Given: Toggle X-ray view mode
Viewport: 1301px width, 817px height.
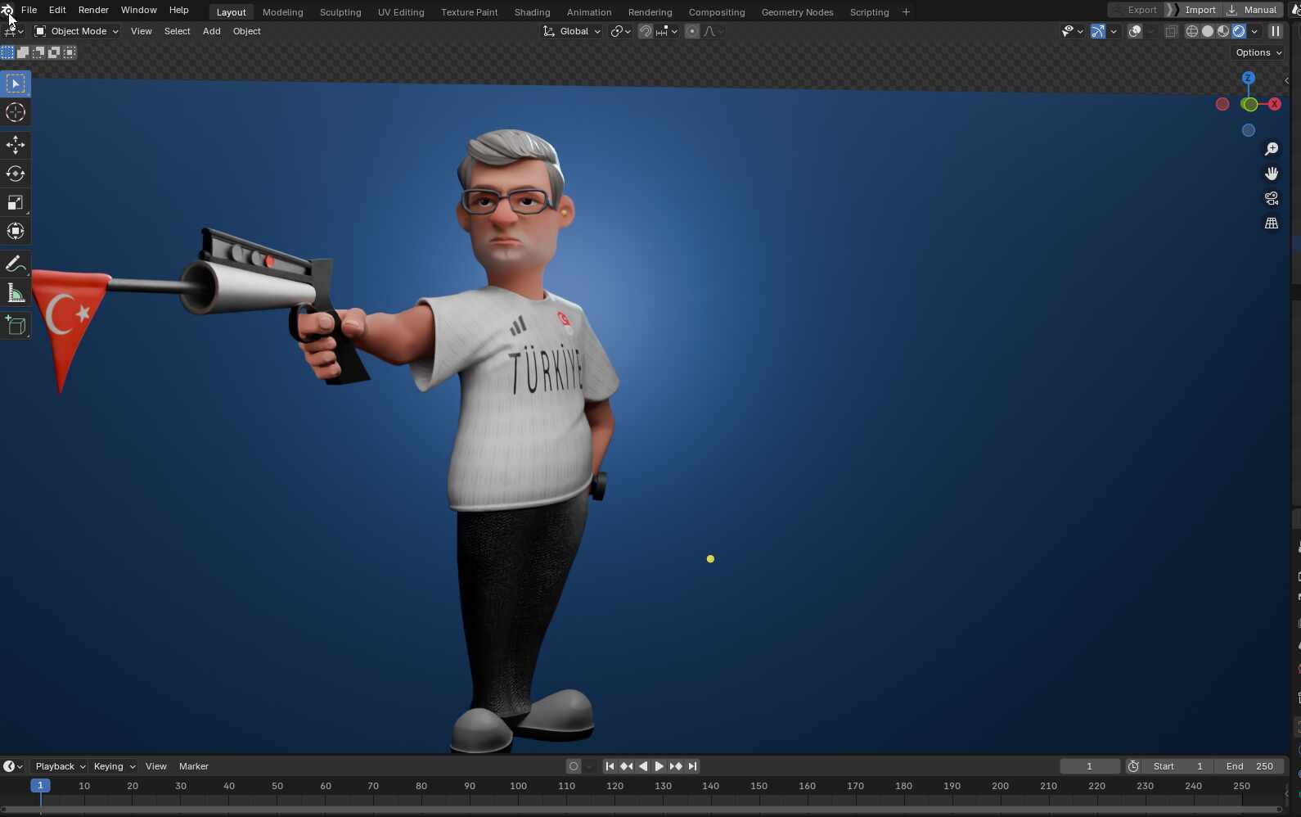Looking at the screenshot, I should pyautogui.click(x=1171, y=31).
